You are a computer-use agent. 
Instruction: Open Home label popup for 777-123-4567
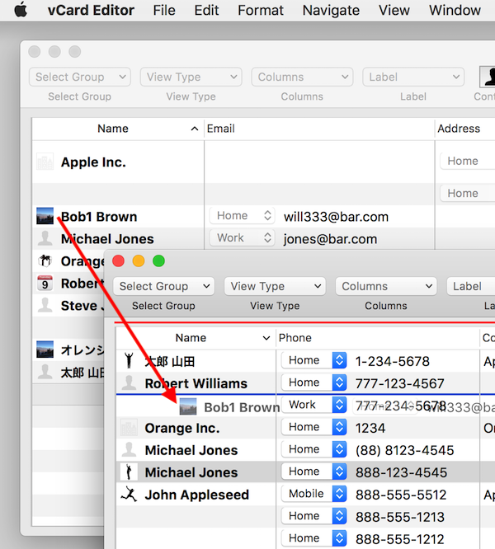tap(314, 382)
